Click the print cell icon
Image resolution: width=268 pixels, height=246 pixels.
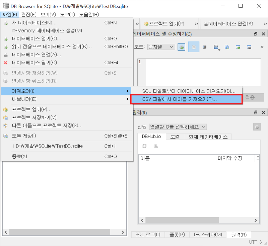click(249, 47)
